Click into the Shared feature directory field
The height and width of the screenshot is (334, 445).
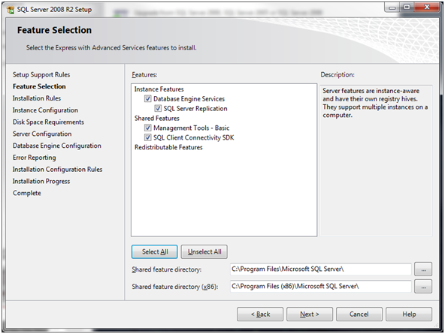click(x=321, y=269)
